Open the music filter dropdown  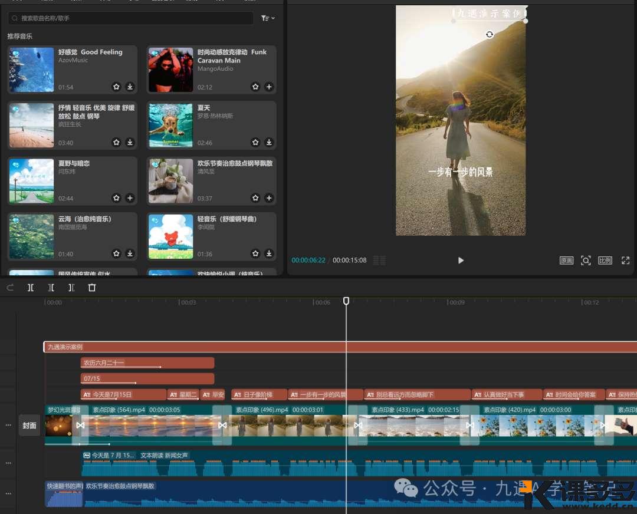click(x=268, y=18)
